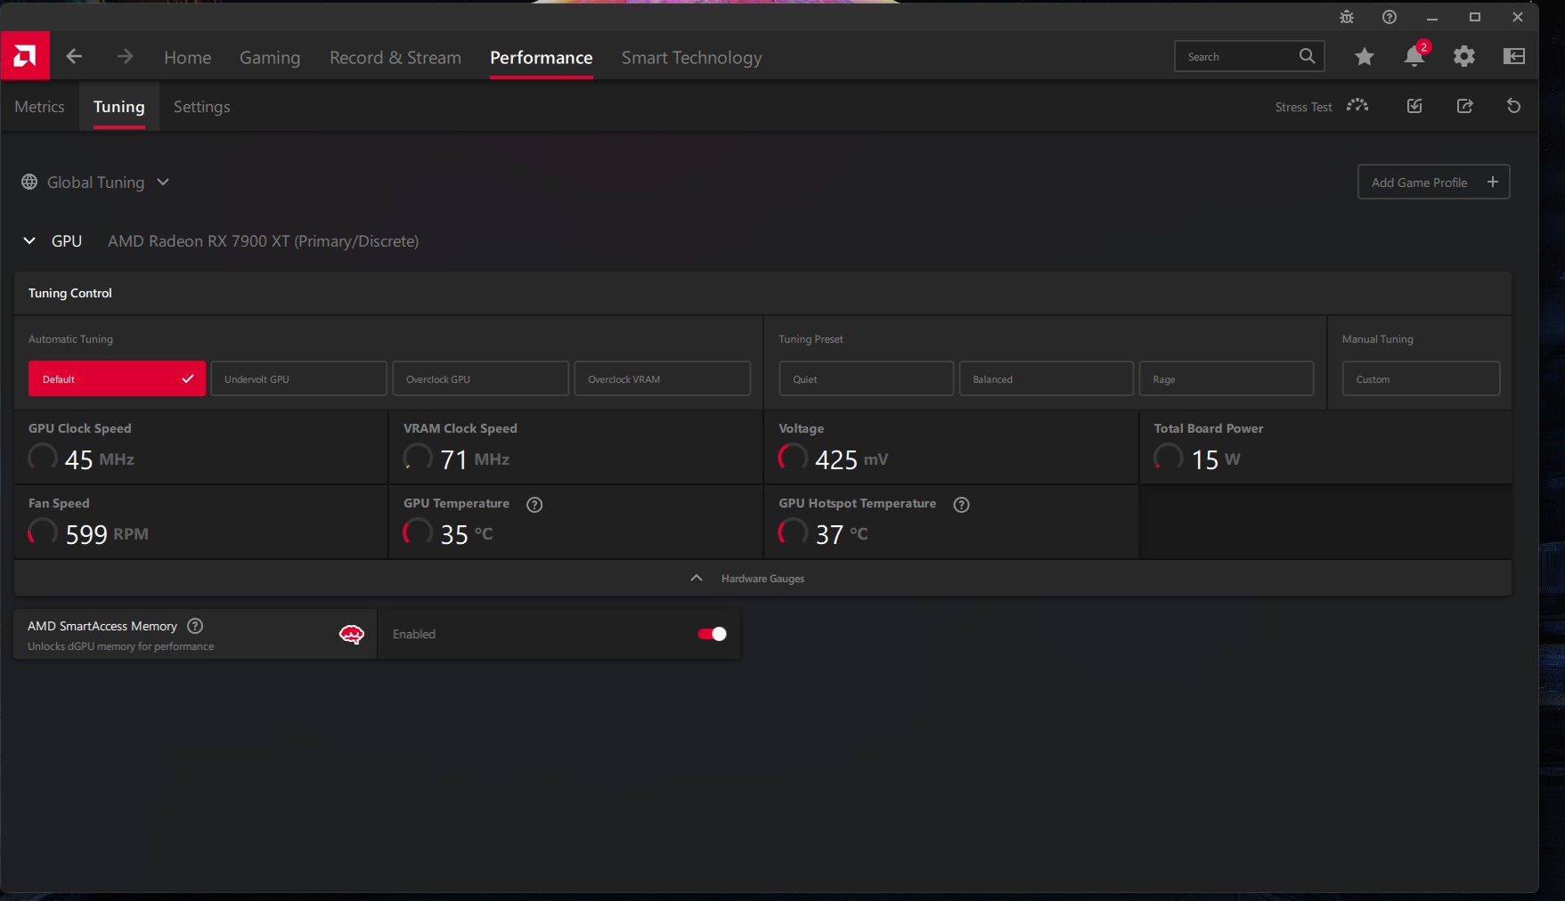Select Custom manual tuning
The image size is (1565, 901).
coord(1421,378)
